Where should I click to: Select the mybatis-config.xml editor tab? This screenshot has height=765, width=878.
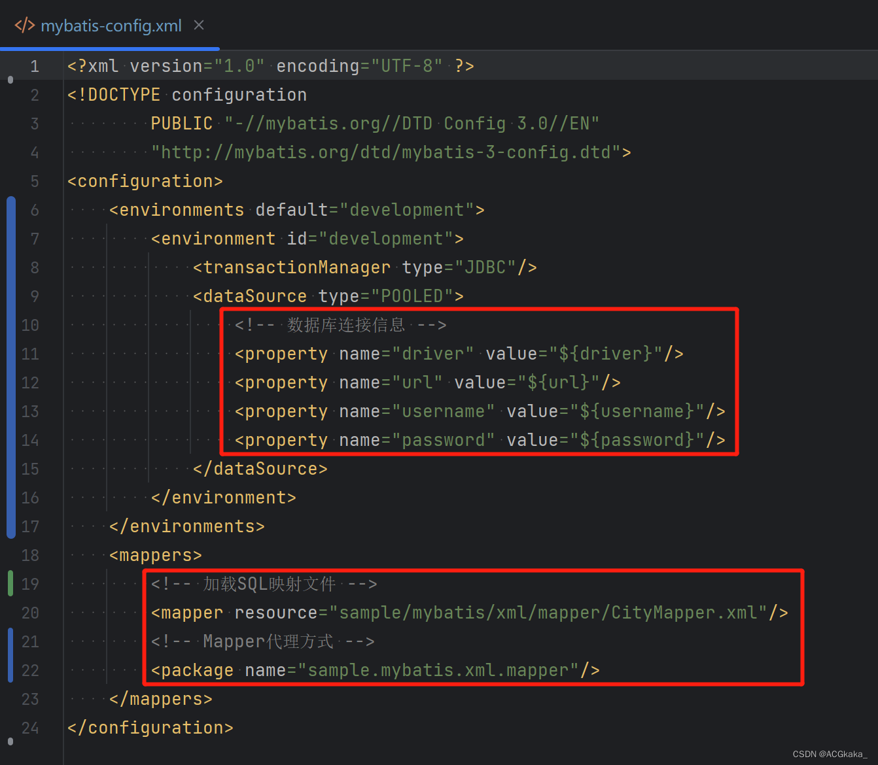109,25
